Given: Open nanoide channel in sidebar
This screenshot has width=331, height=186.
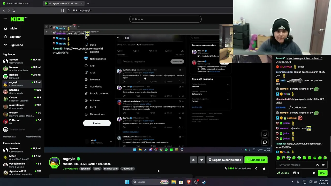Looking at the screenshot, I should pos(22,91).
